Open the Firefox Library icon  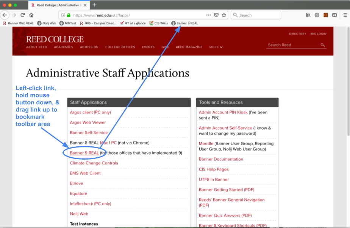[308, 15]
